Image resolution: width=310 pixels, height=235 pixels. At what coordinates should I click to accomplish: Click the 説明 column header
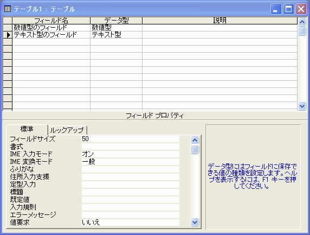[219, 21]
